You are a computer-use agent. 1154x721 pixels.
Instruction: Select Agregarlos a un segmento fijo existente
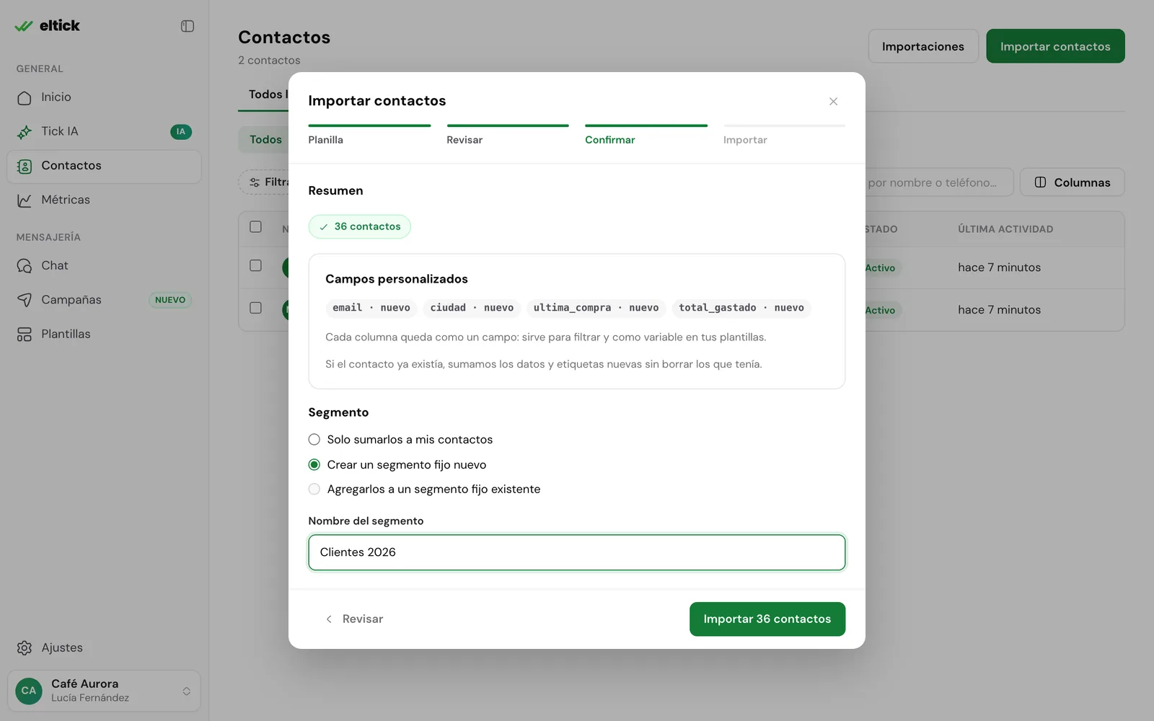tap(424, 490)
